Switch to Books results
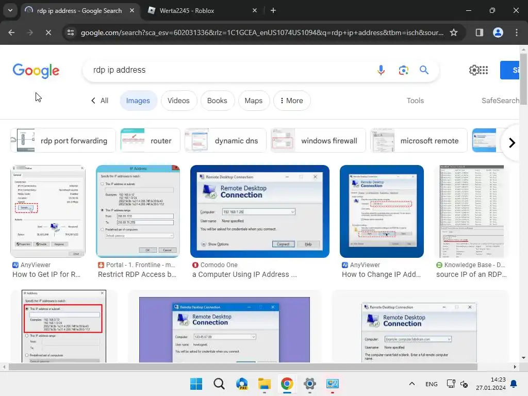 coord(217,101)
